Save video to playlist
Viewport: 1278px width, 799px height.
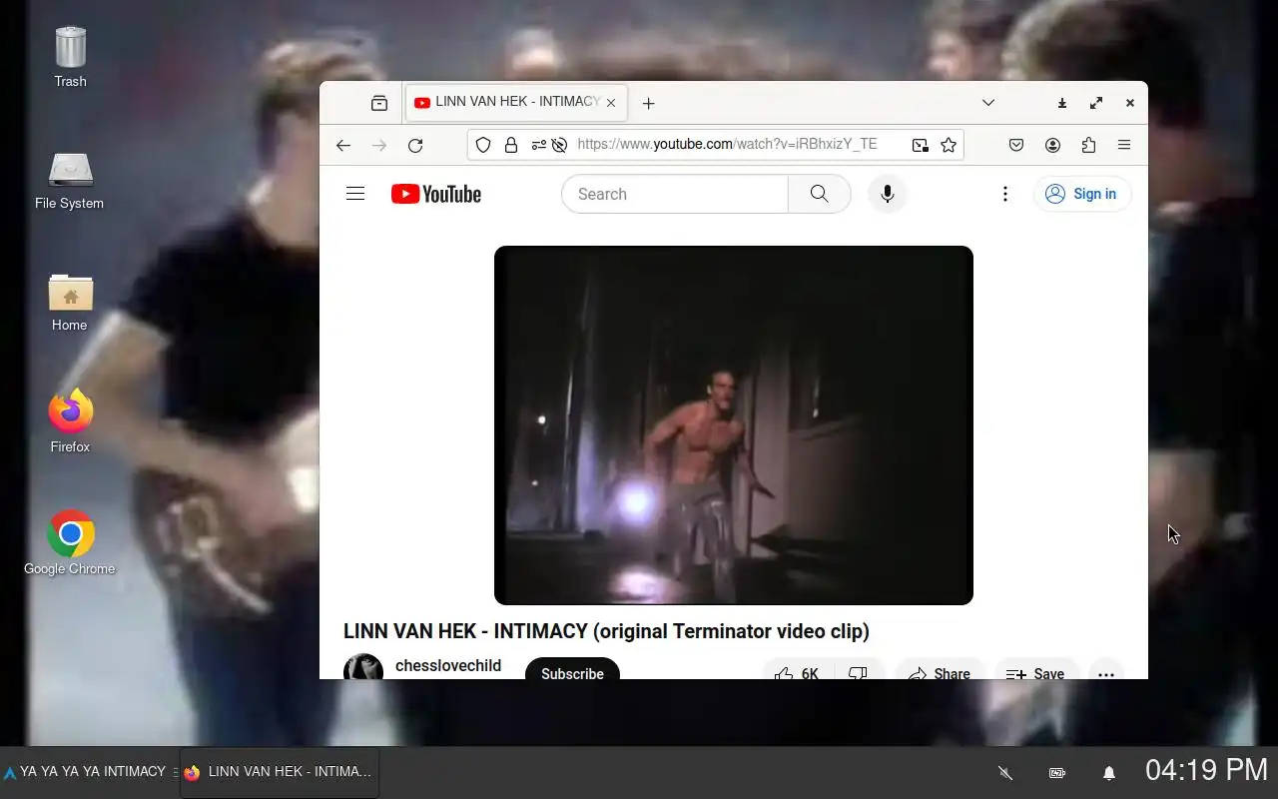point(1035,668)
